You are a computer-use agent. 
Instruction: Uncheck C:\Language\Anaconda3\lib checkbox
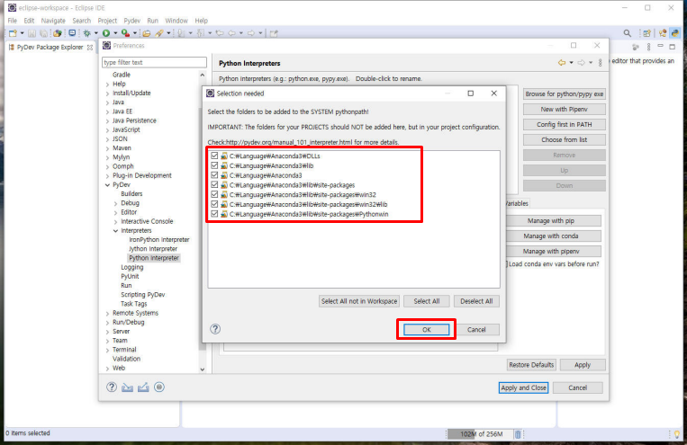214,165
